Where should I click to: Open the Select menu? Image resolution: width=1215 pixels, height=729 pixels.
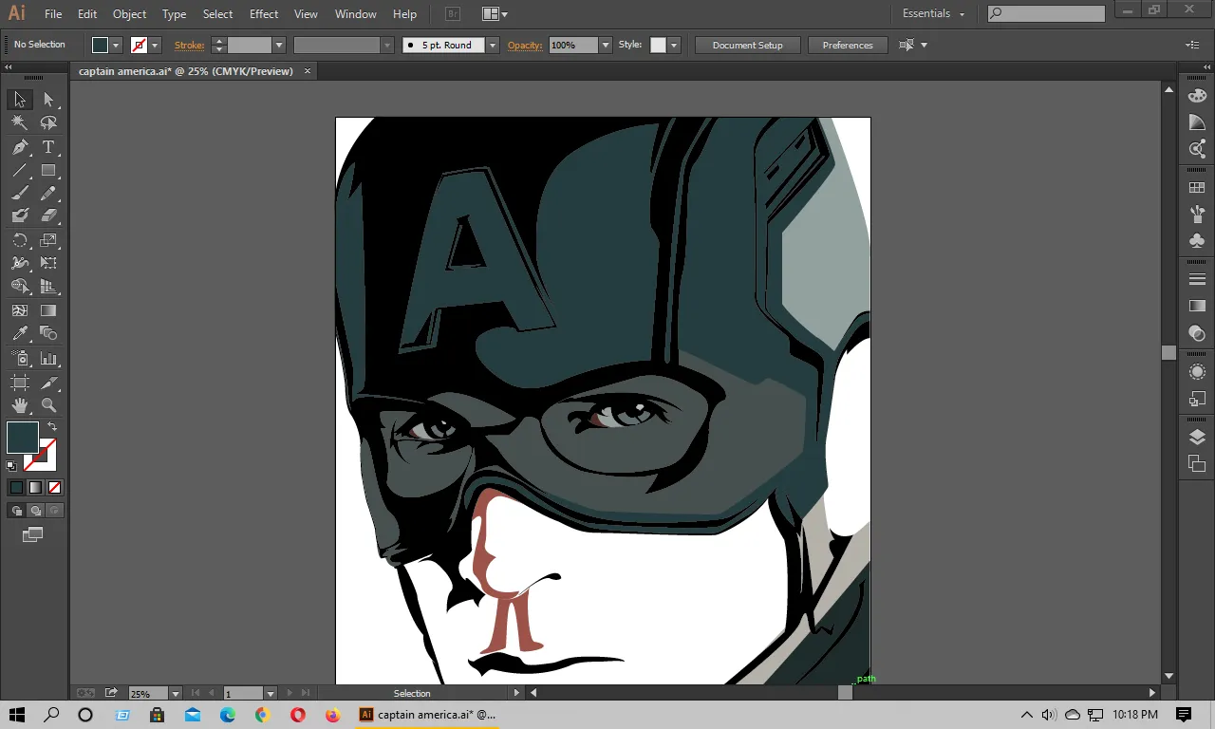point(217,14)
